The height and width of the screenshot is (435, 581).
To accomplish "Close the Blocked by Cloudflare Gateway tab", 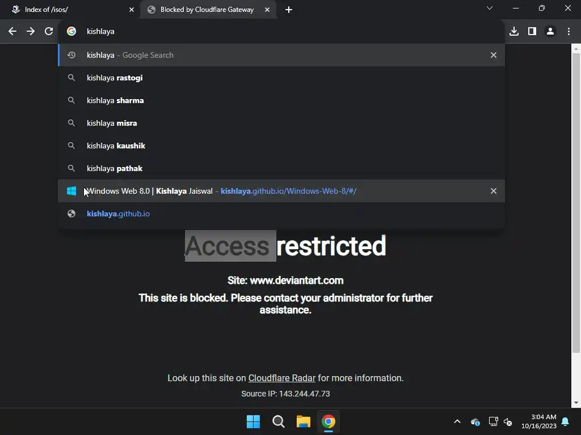I will (267, 10).
